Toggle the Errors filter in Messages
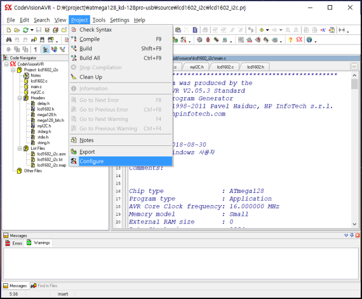Image resolution: width=362 pixels, height=299 pixels. [x=14, y=243]
